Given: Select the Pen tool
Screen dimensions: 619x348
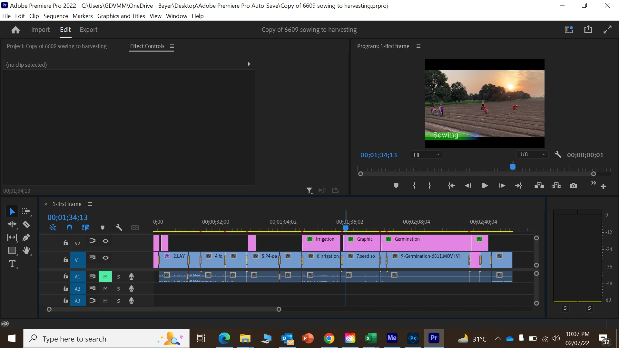Looking at the screenshot, I should pos(26,237).
